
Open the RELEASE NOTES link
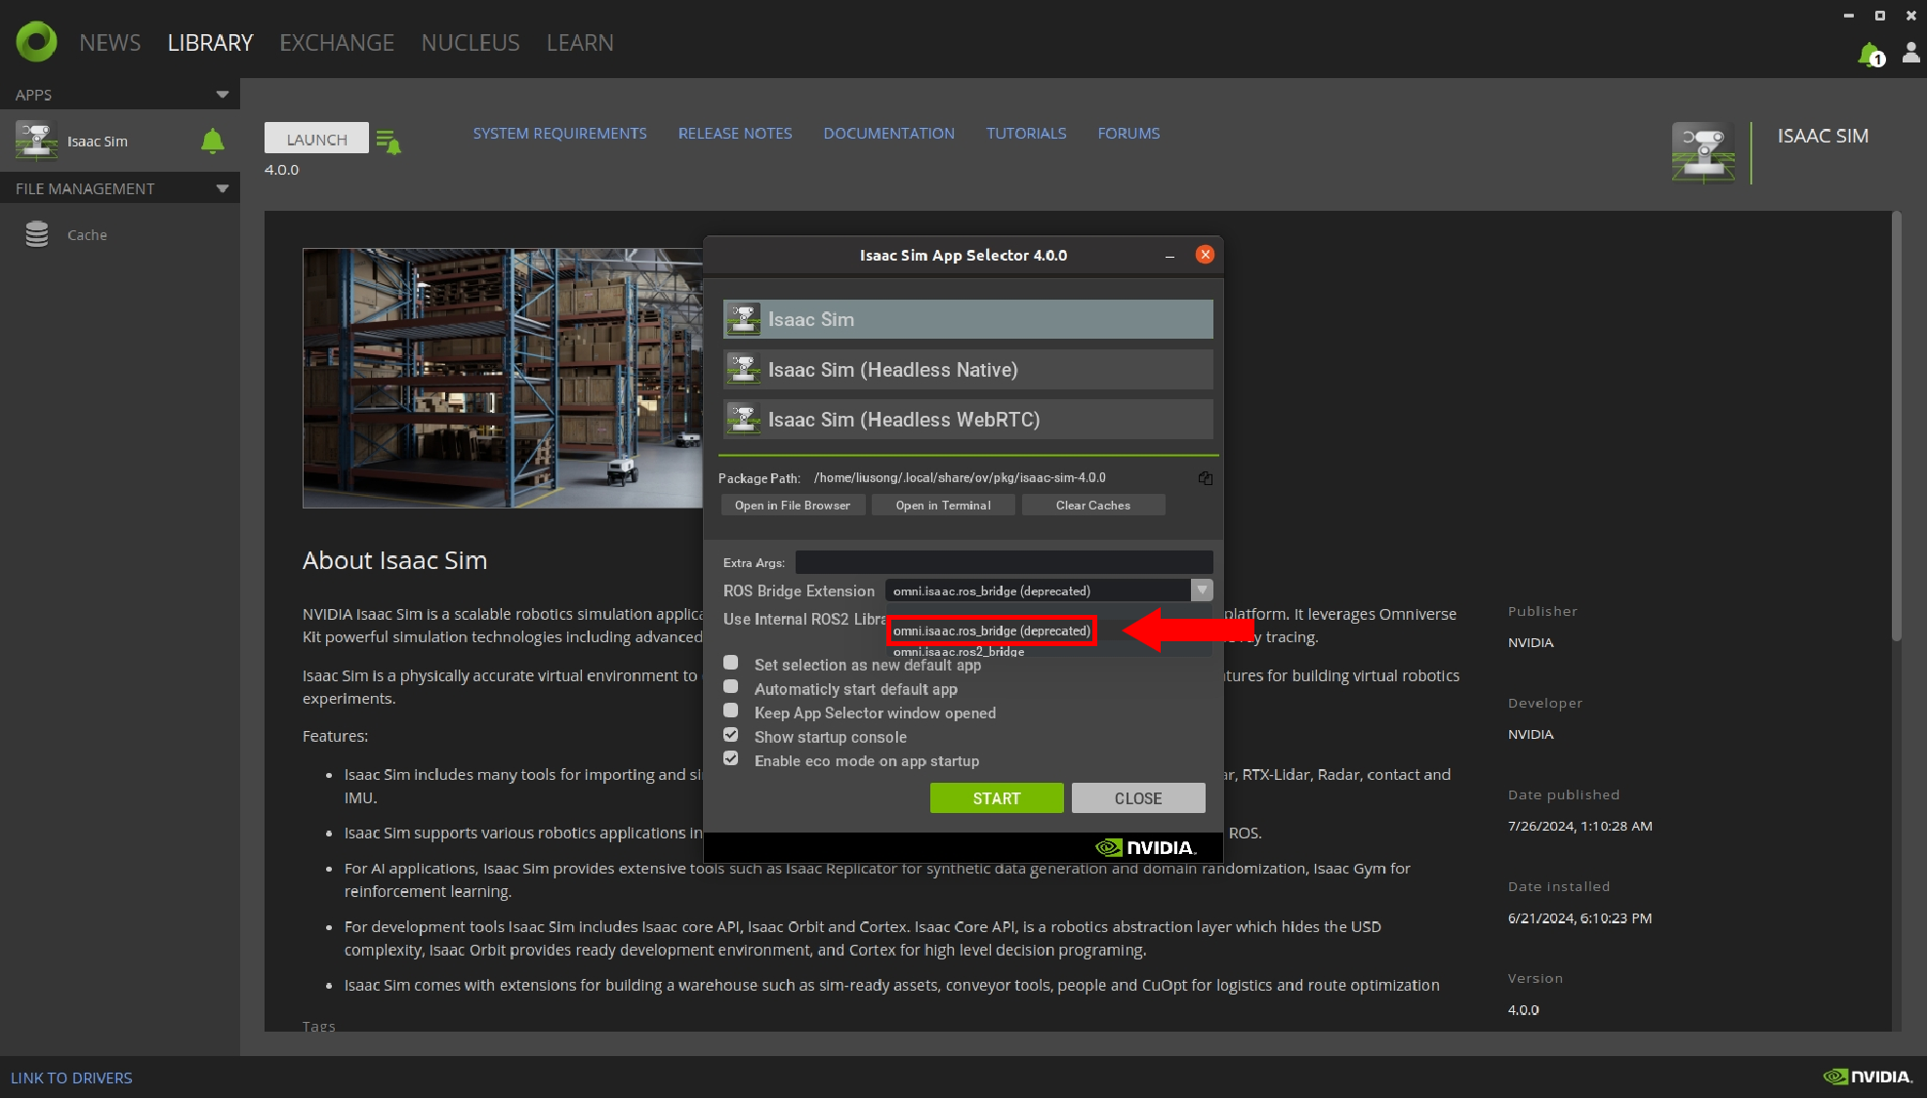coord(734,134)
